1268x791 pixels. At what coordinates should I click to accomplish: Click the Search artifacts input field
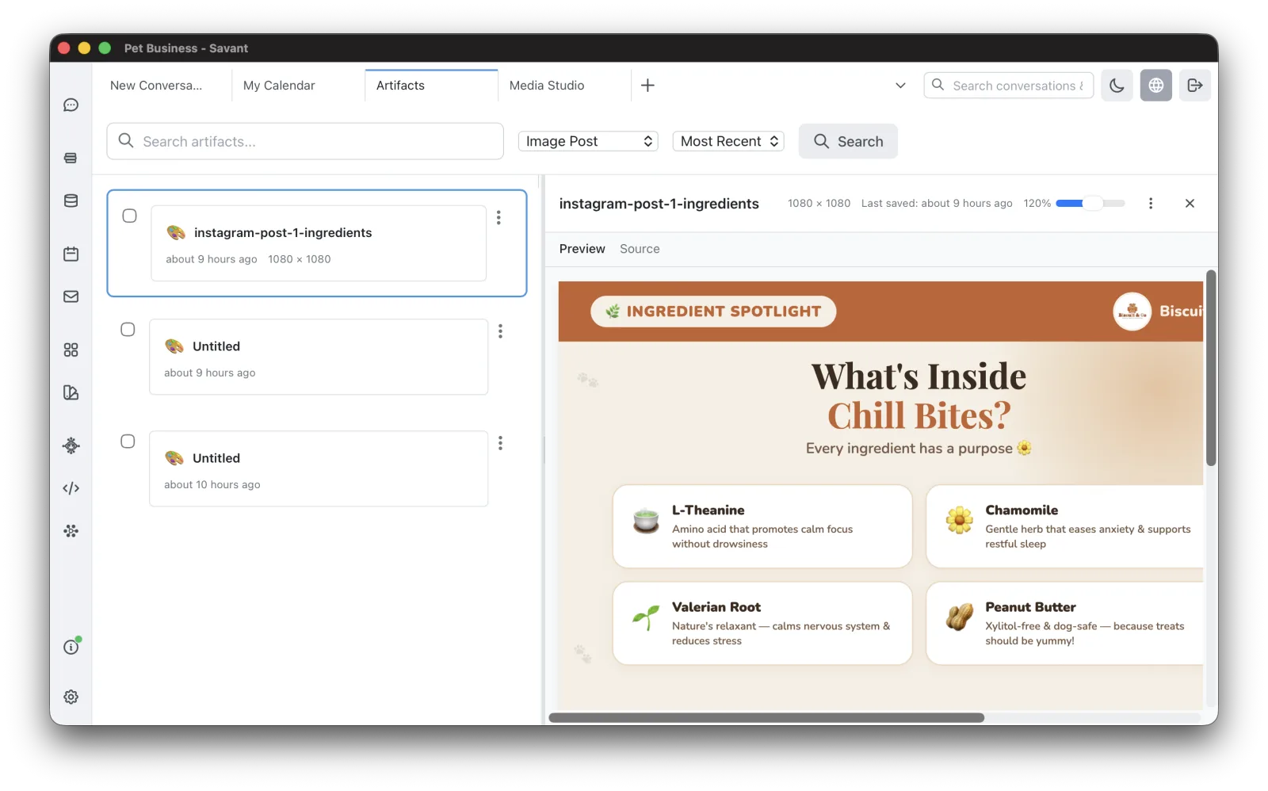[305, 141]
